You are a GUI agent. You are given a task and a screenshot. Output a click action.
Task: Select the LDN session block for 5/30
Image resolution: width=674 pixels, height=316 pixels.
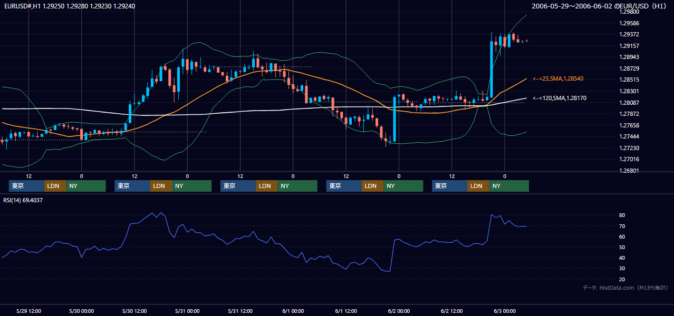[x=161, y=186]
